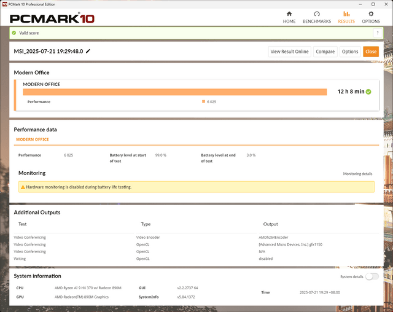Minimize the PCMark 10 window
This screenshot has width=393, height=312.
[x=360, y=4]
